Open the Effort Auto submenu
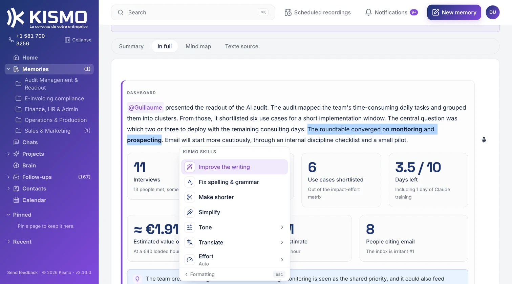This screenshot has width=512, height=284. (234, 260)
